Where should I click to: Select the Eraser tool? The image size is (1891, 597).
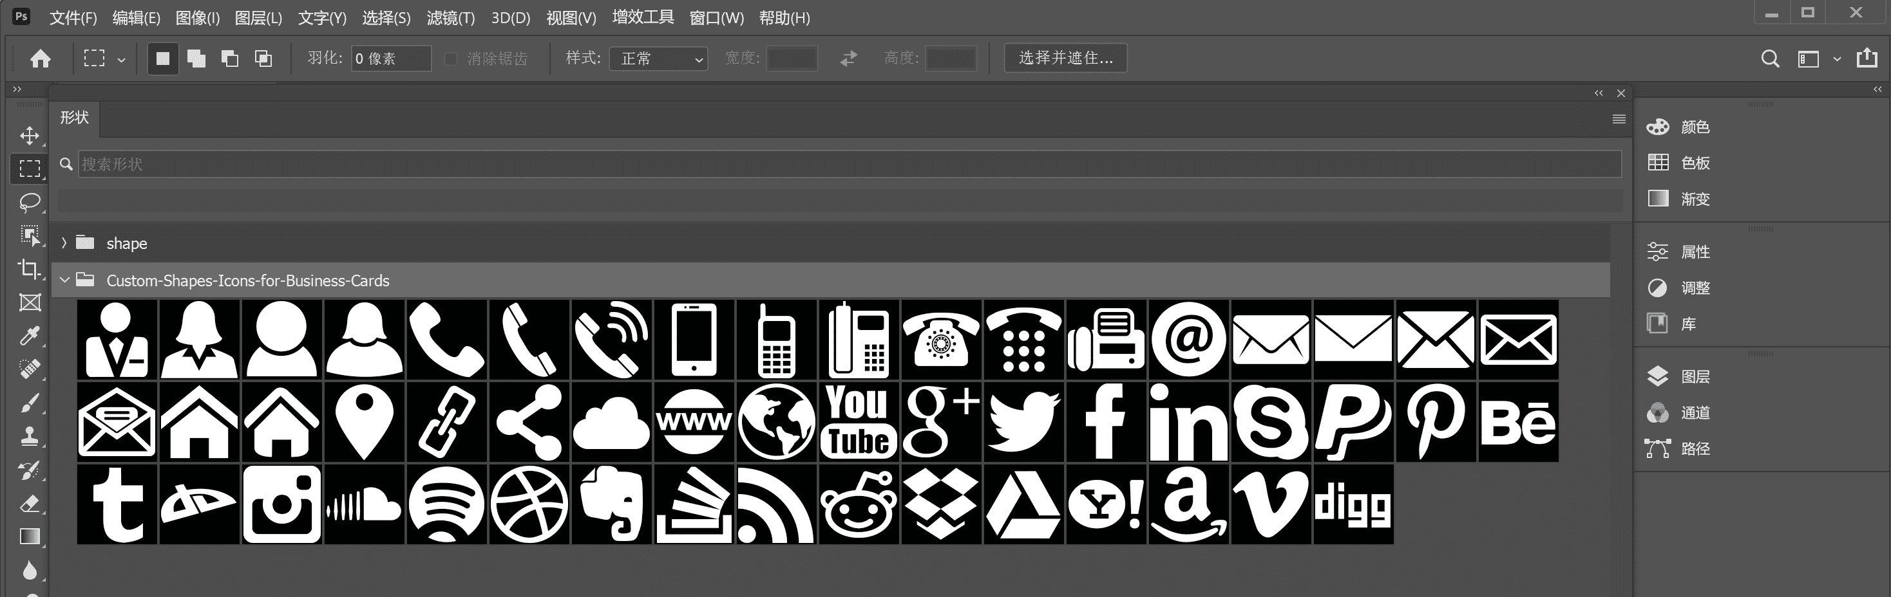[x=30, y=504]
